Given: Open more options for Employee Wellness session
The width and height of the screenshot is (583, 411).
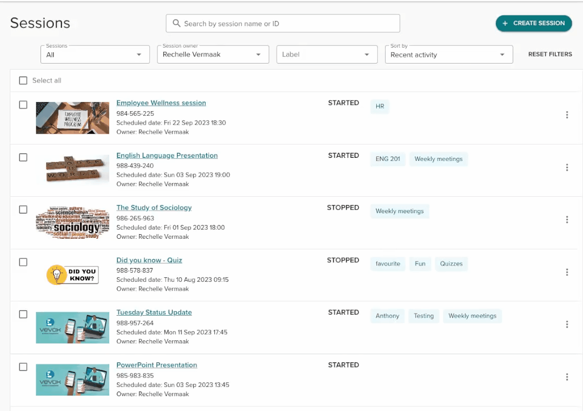Looking at the screenshot, I should tap(567, 115).
